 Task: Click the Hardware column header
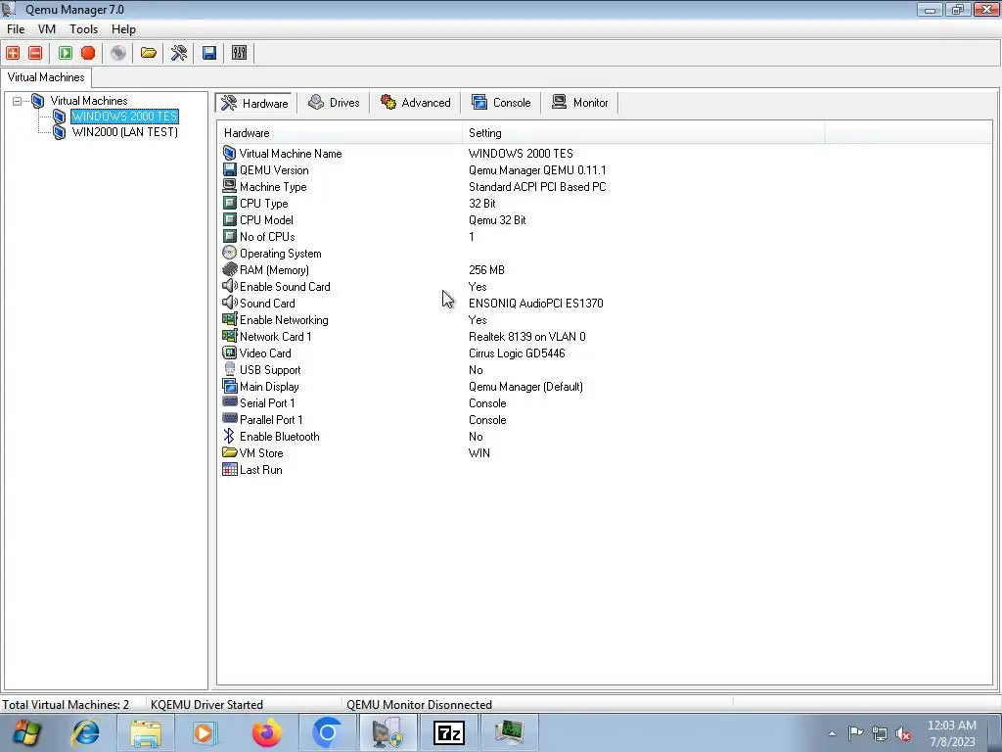[340, 133]
